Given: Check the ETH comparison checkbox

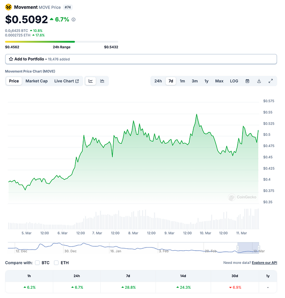Looking at the screenshot, I should tap(56, 263).
